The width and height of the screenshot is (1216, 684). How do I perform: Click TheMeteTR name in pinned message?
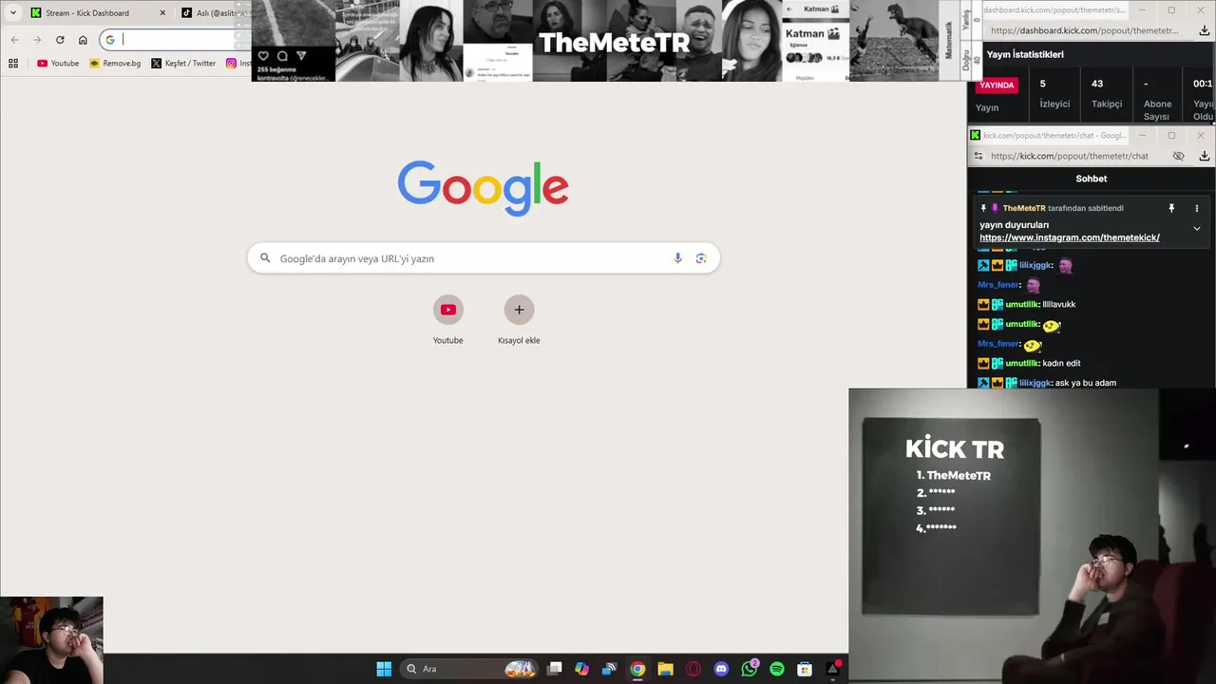coord(1024,208)
